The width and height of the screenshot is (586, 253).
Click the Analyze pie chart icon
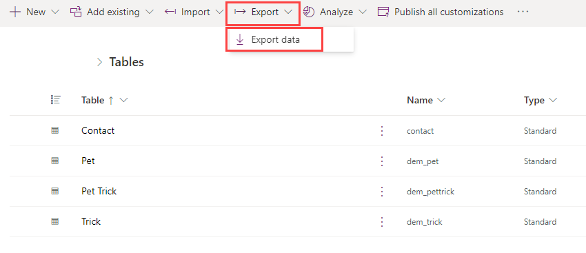click(x=309, y=12)
